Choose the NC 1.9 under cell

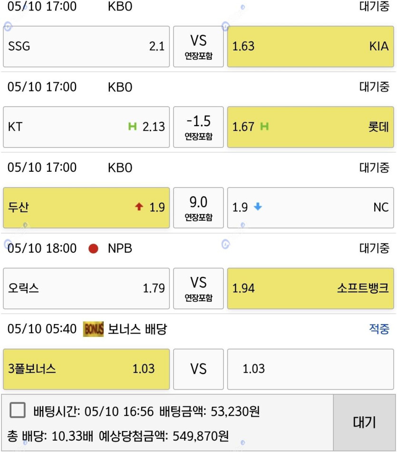pyautogui.click(x=310, y=208)
